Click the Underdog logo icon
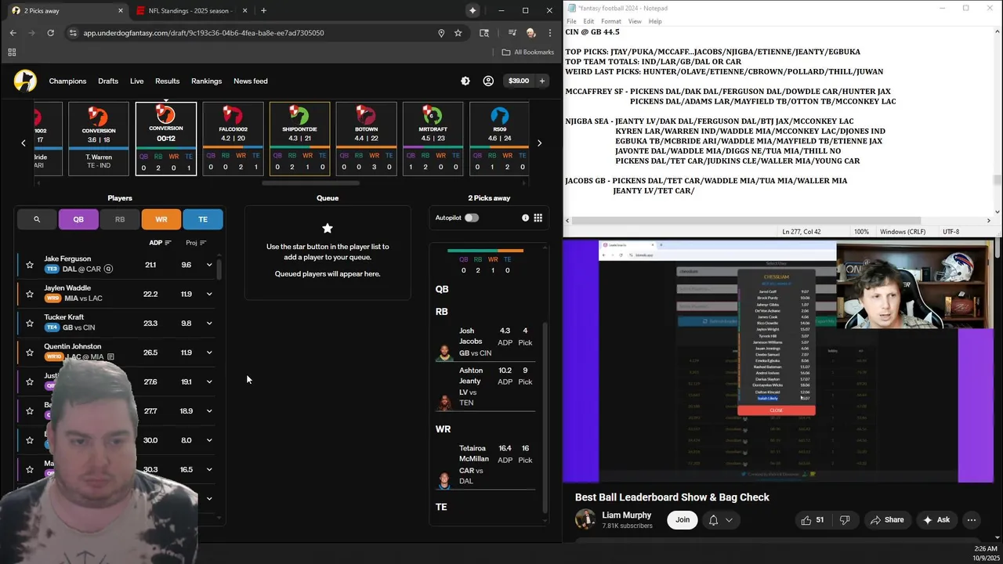The height and width of the screenshot is (564, 1003). pos(25,81)
